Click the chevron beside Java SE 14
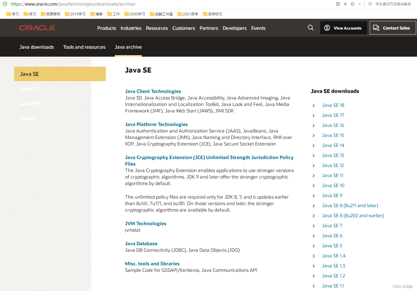 [x=313, y=145]
